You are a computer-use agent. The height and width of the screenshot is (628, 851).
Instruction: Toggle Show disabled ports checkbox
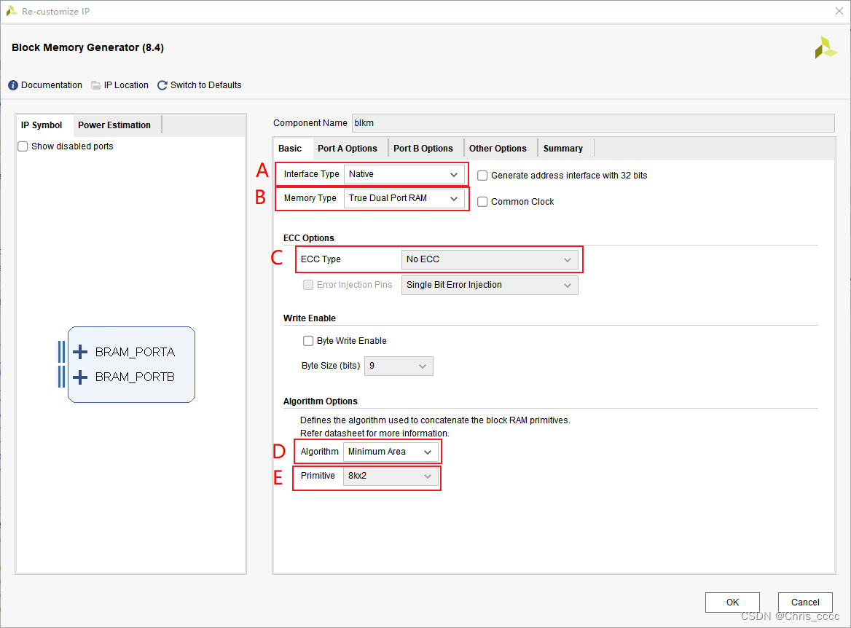23,146
